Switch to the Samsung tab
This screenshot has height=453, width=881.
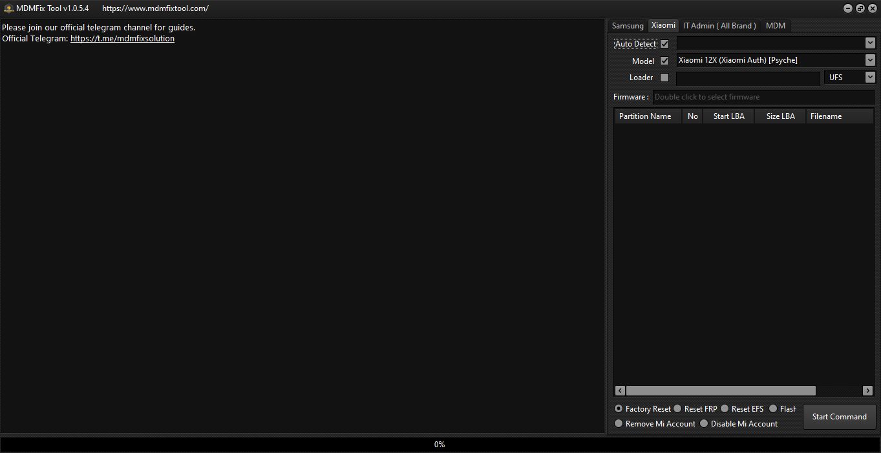628,26
